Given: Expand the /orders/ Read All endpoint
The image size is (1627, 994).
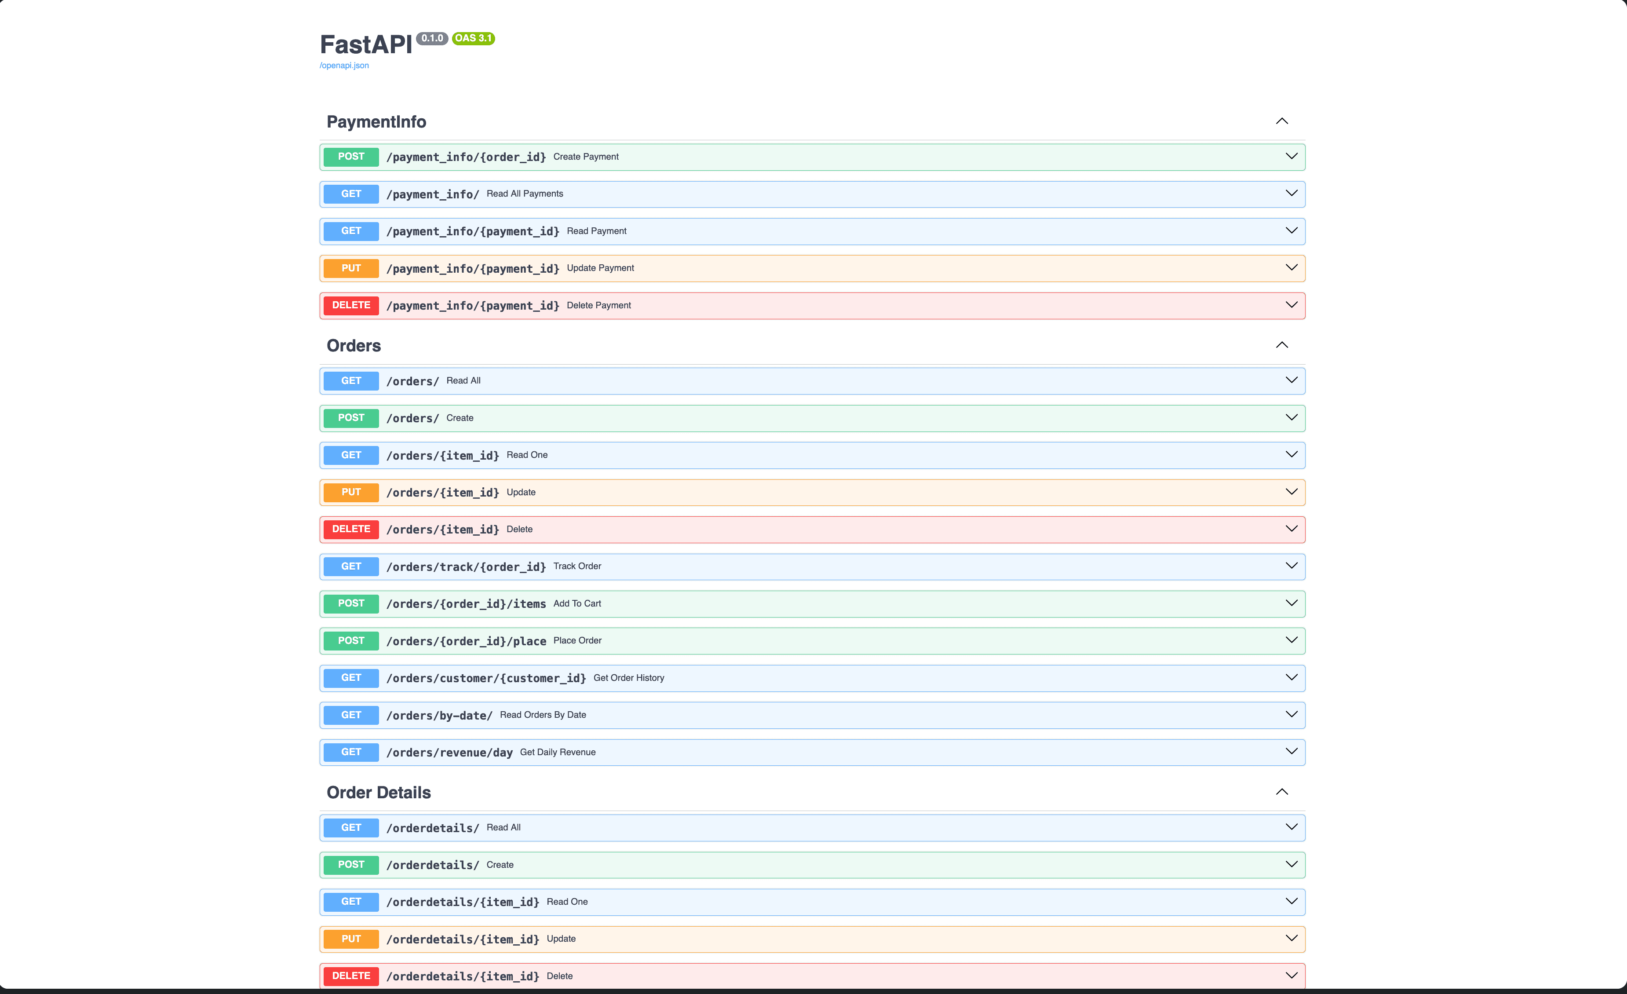Looking at the screenshot, I should pos(1290,380).
